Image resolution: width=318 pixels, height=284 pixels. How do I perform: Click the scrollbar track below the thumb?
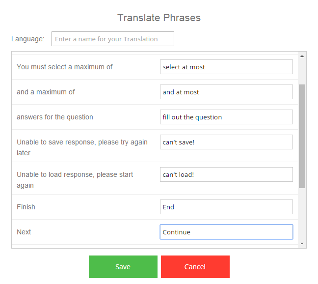coord(302,214)
